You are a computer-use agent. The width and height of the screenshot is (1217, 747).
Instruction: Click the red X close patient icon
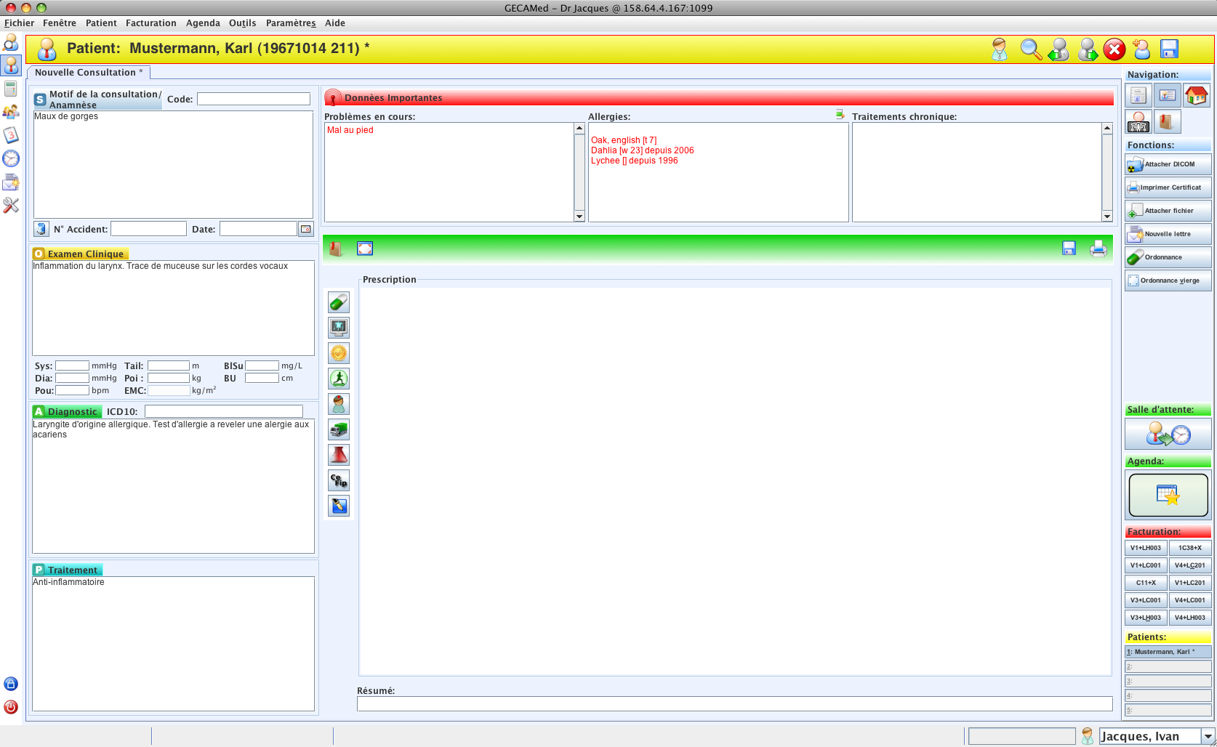tap(1114, 49)
